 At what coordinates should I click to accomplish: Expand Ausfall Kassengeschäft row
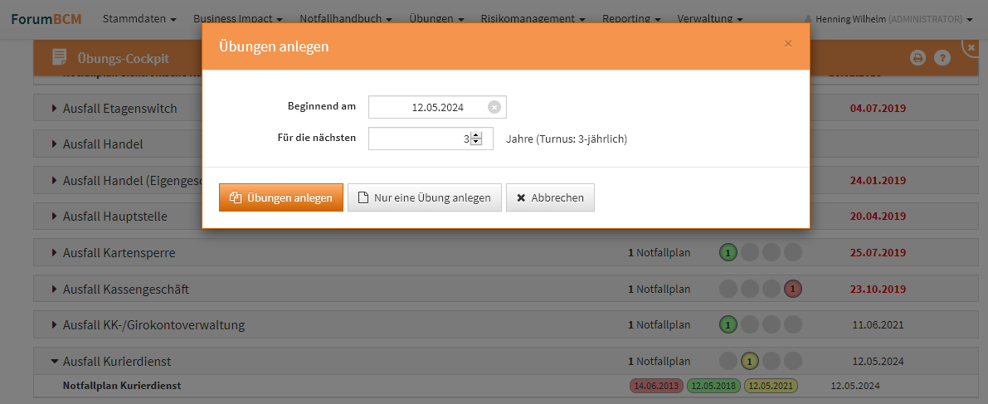coord(55,290)
